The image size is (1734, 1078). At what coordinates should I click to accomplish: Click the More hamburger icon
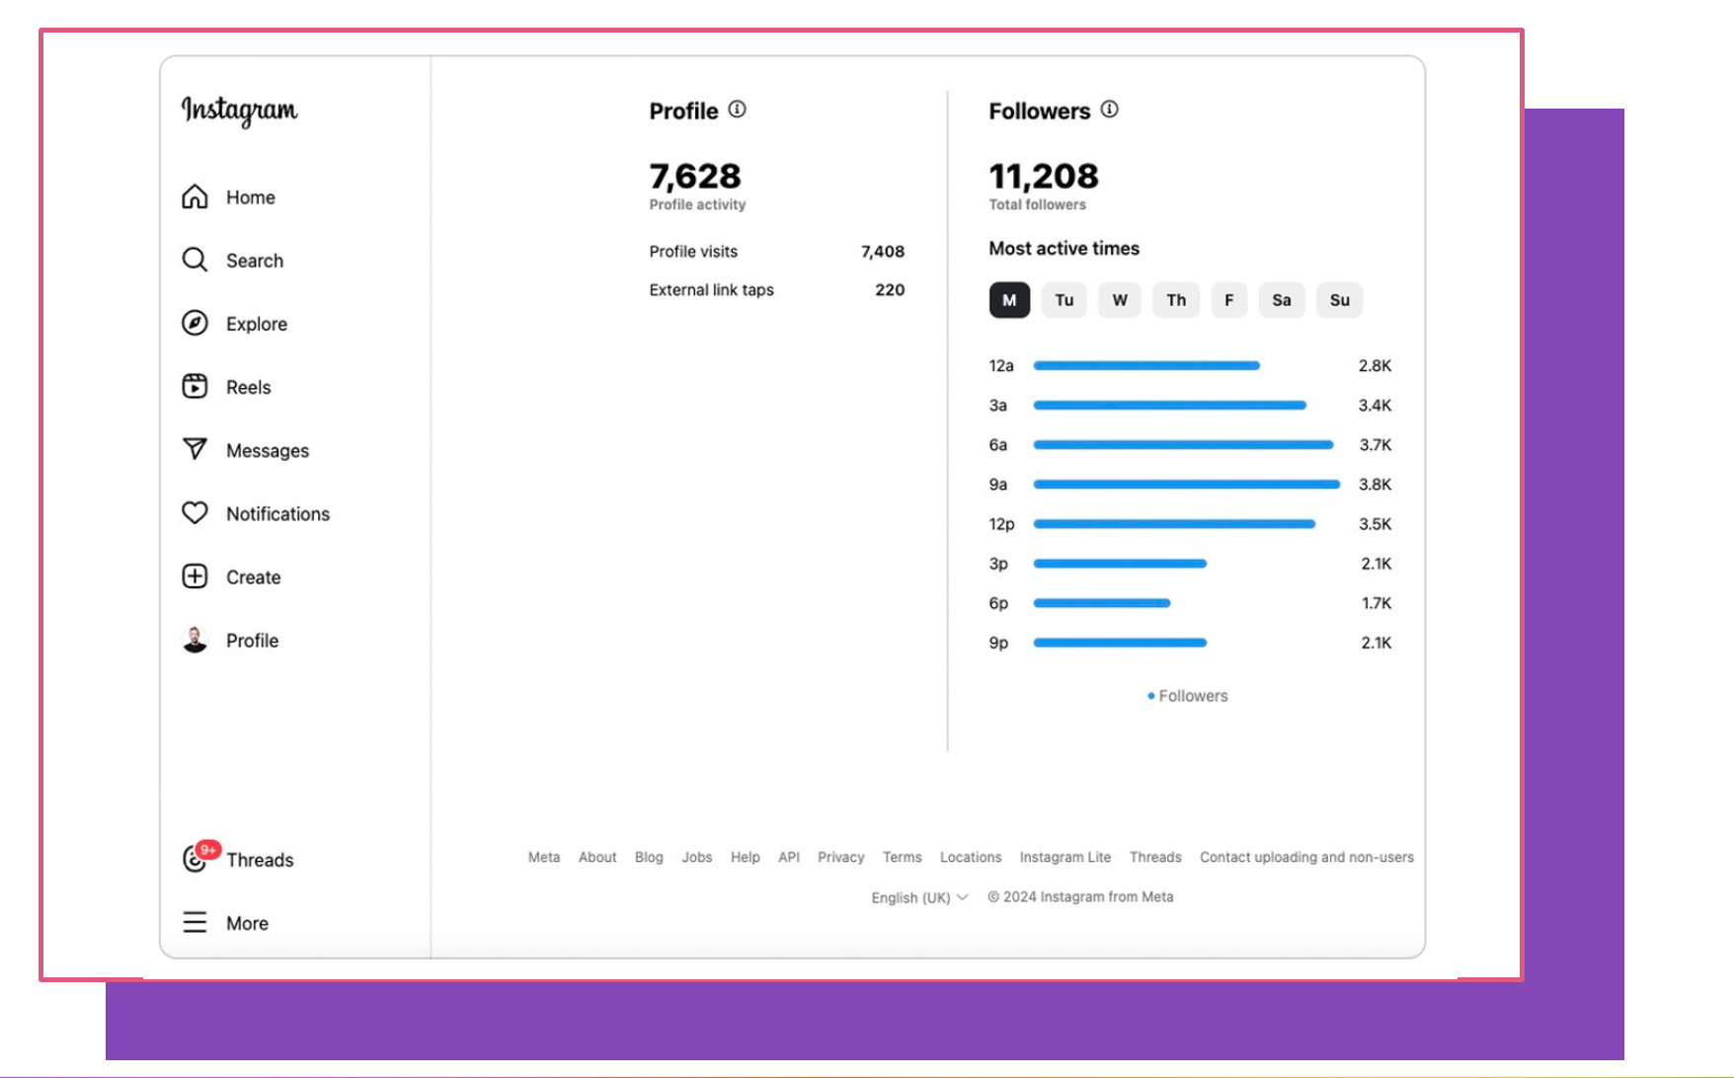pos(195,922)
